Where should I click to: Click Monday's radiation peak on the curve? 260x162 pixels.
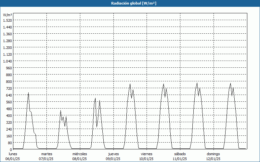click(28, 93)
